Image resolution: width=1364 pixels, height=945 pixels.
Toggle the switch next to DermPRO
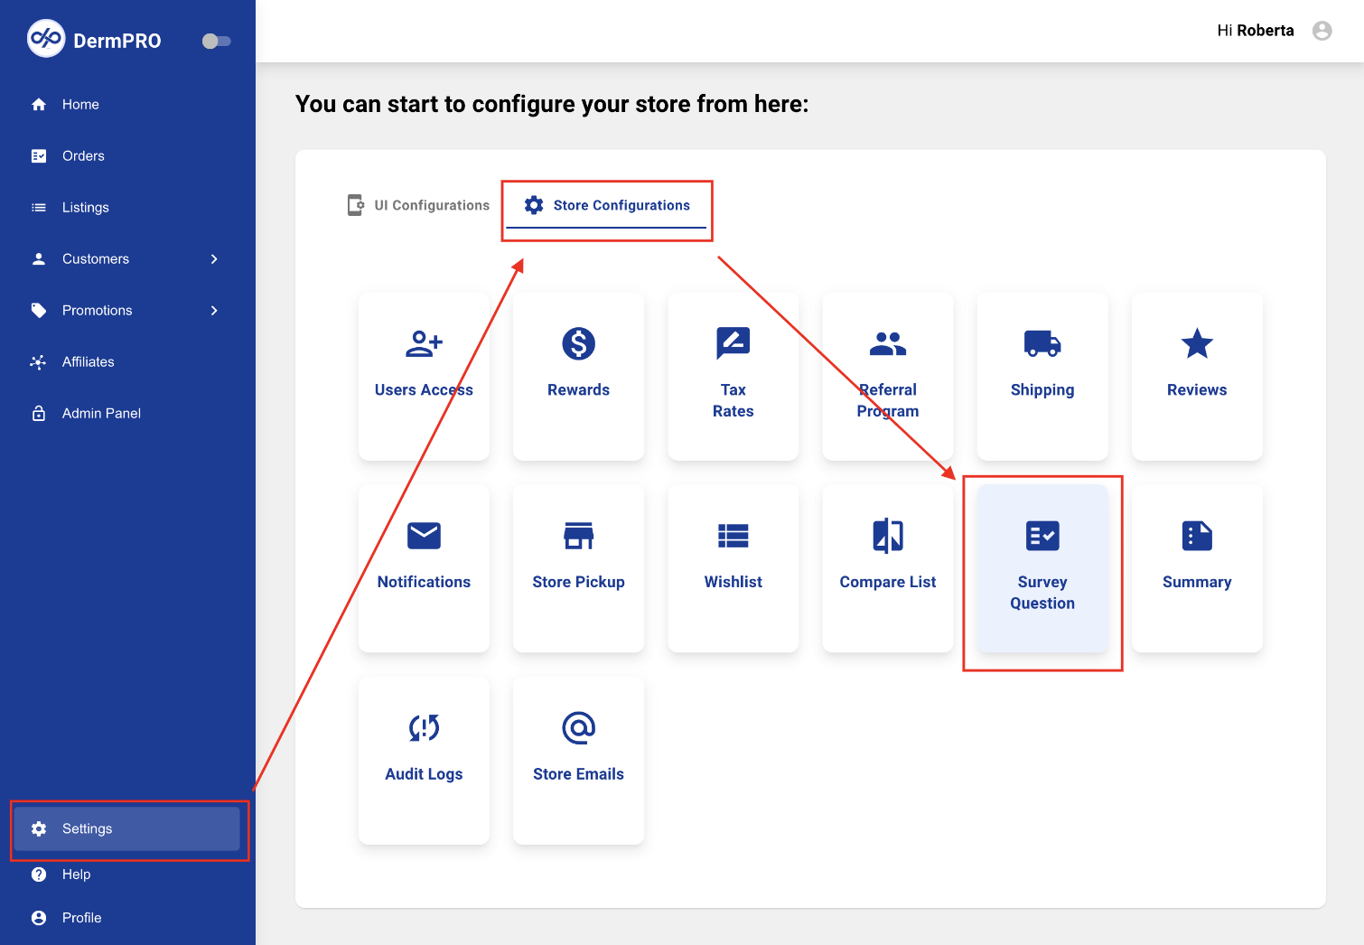pyautogui.click(x=217, y=41)
